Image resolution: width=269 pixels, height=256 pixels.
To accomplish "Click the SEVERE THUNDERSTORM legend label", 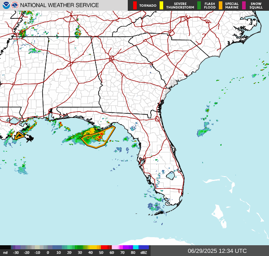I will coord(180,5).
